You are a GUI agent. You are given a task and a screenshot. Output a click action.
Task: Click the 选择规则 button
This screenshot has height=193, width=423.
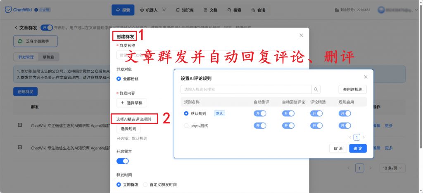coord(128,129)
